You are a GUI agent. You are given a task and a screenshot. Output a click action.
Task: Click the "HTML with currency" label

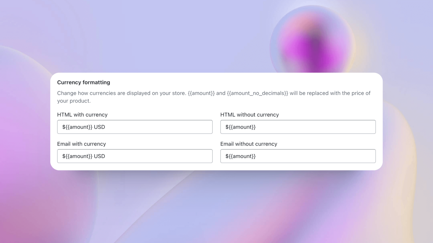point(82,115)
